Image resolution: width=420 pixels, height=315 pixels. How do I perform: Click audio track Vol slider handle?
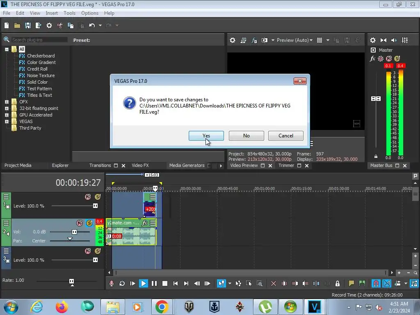75,232
